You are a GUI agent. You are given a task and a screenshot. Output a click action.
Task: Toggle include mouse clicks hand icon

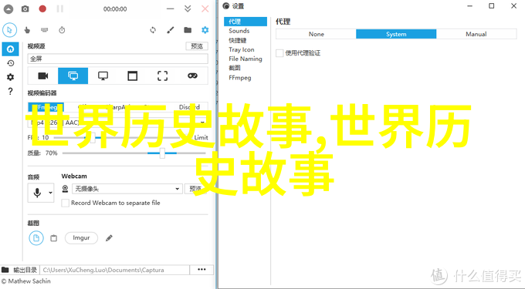[x=27, y=30]
